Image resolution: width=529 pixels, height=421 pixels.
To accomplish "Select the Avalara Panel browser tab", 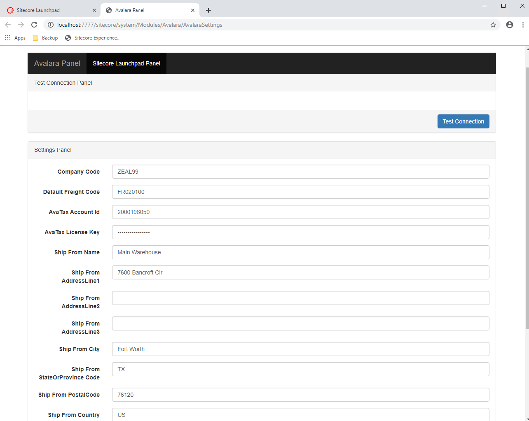I will coord(150,10).
